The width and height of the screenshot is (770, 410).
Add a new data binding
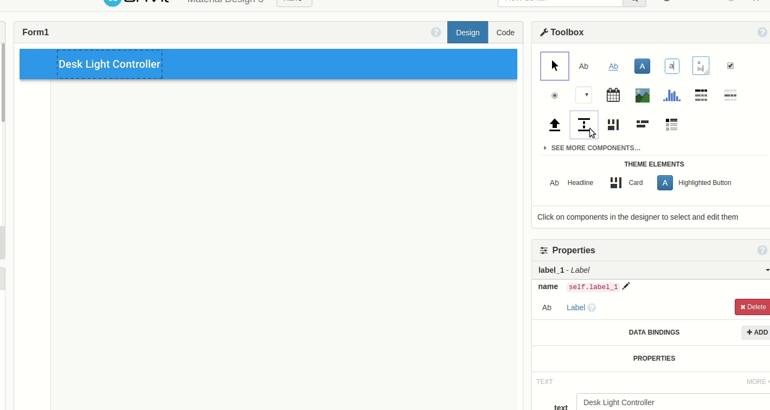[x=756, y=332]
